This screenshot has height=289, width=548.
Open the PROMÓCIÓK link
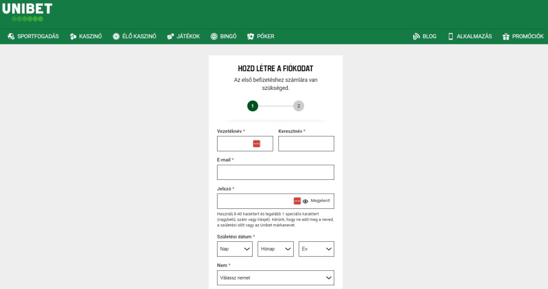pos(523,36)
